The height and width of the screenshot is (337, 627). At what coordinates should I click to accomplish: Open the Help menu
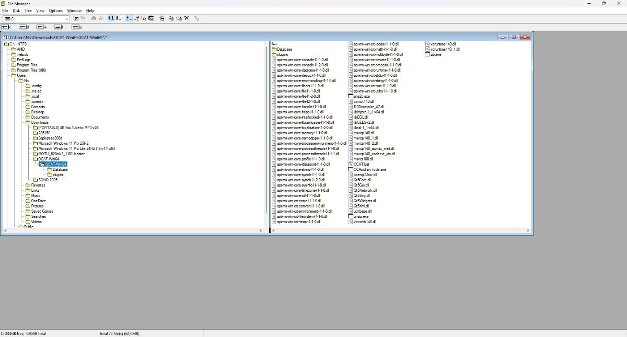[90, 10]
